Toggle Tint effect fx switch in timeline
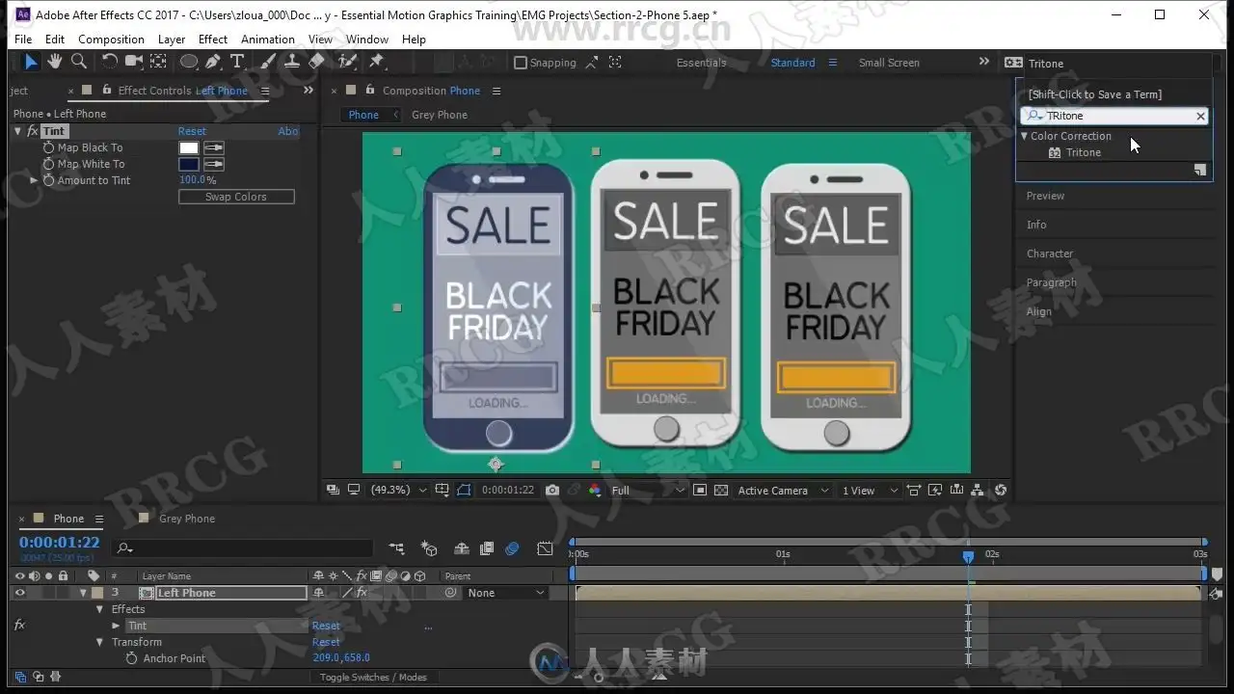Viewport: 1234px width, 694px height. coord(19,626)
